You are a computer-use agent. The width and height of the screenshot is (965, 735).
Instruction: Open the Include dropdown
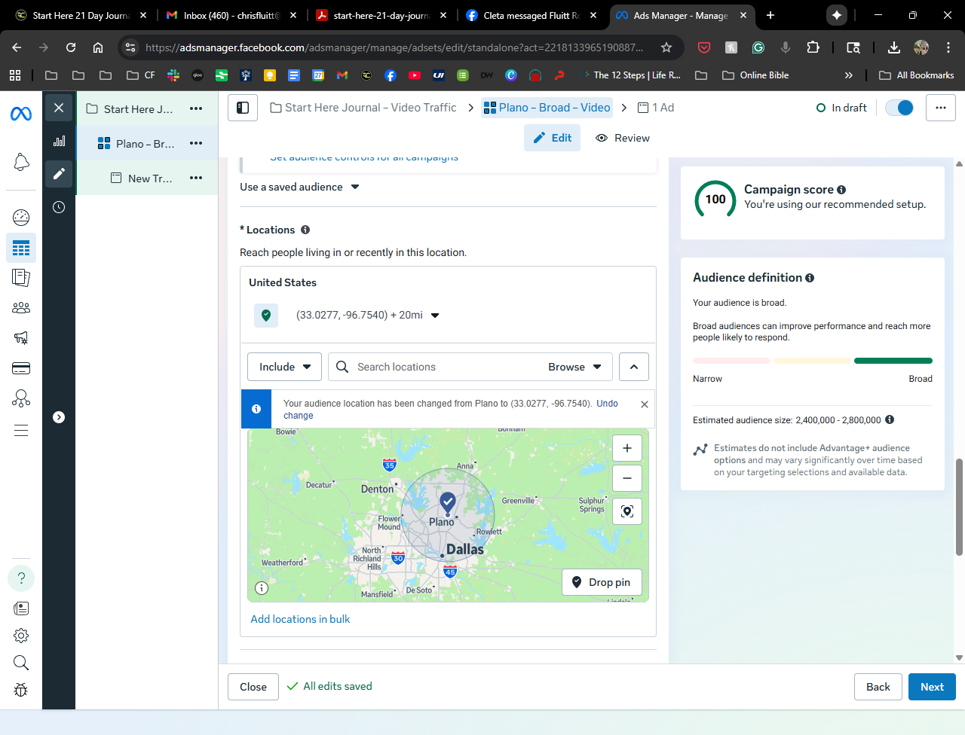tap(284, 367)
